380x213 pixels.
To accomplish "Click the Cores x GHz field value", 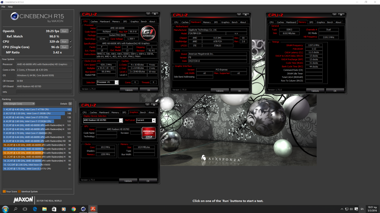I will point(44,69).
